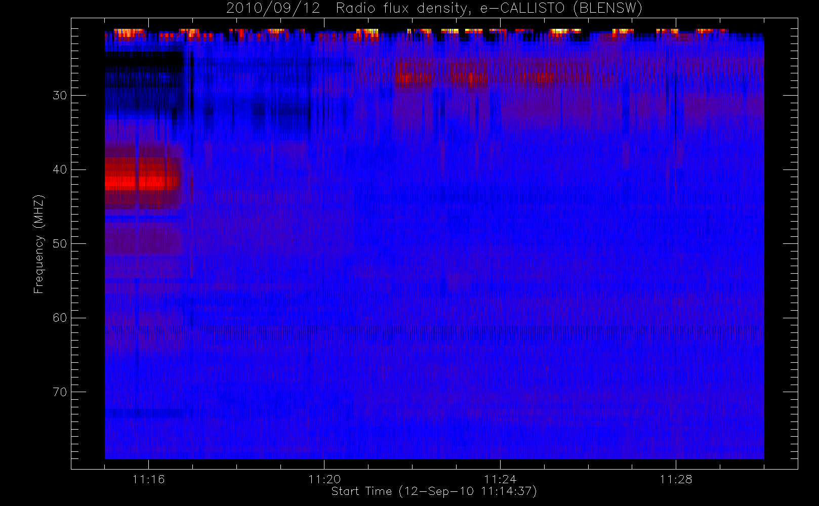This screenshot has height=506, width=819.
Task: Click the 11:28 time tick label
Action: (x=676, y=479)
